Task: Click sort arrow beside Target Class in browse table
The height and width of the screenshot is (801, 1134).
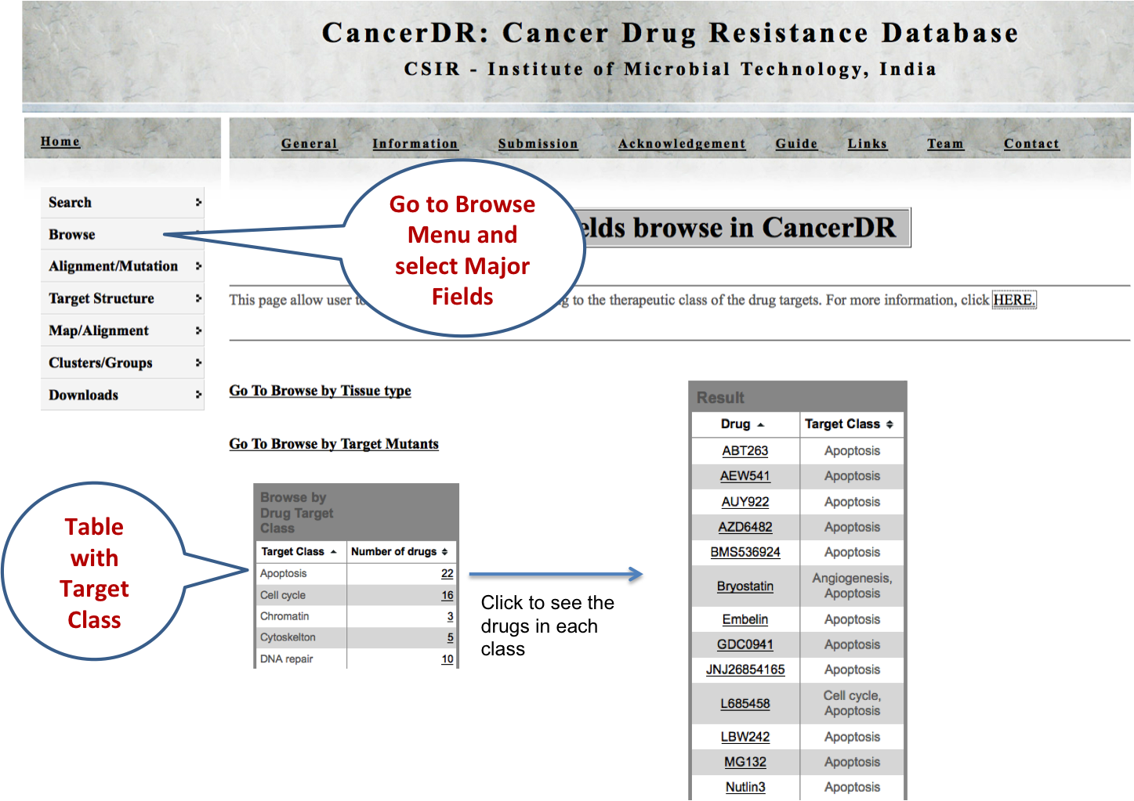Action: click(333, 552)
